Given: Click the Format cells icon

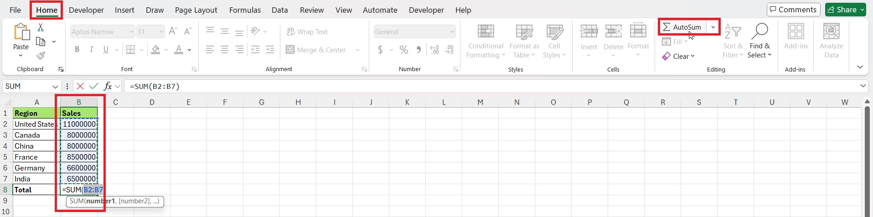Looking at the screenshot, I should [638, 31].
